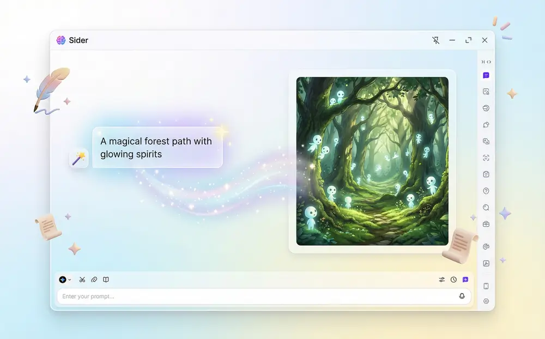Start a new chat with the purple plus icon

point(465,280)
